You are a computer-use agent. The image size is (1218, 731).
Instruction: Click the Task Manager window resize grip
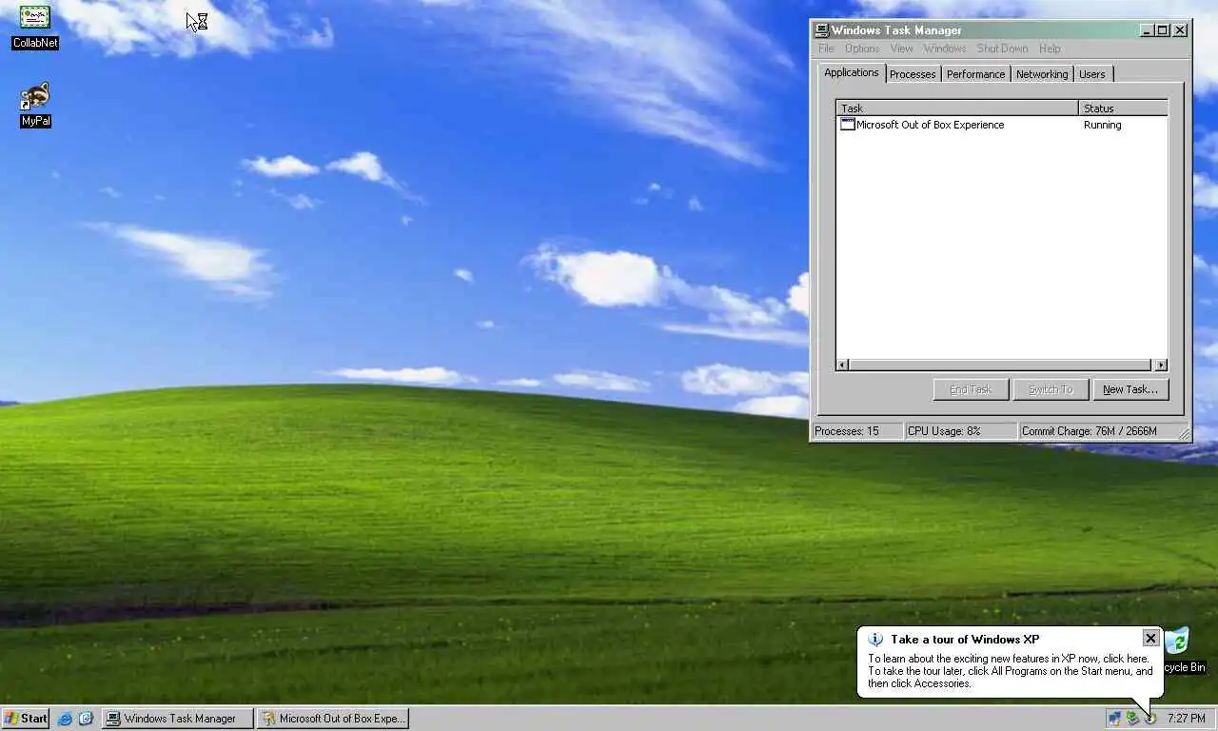point(1184,434)
